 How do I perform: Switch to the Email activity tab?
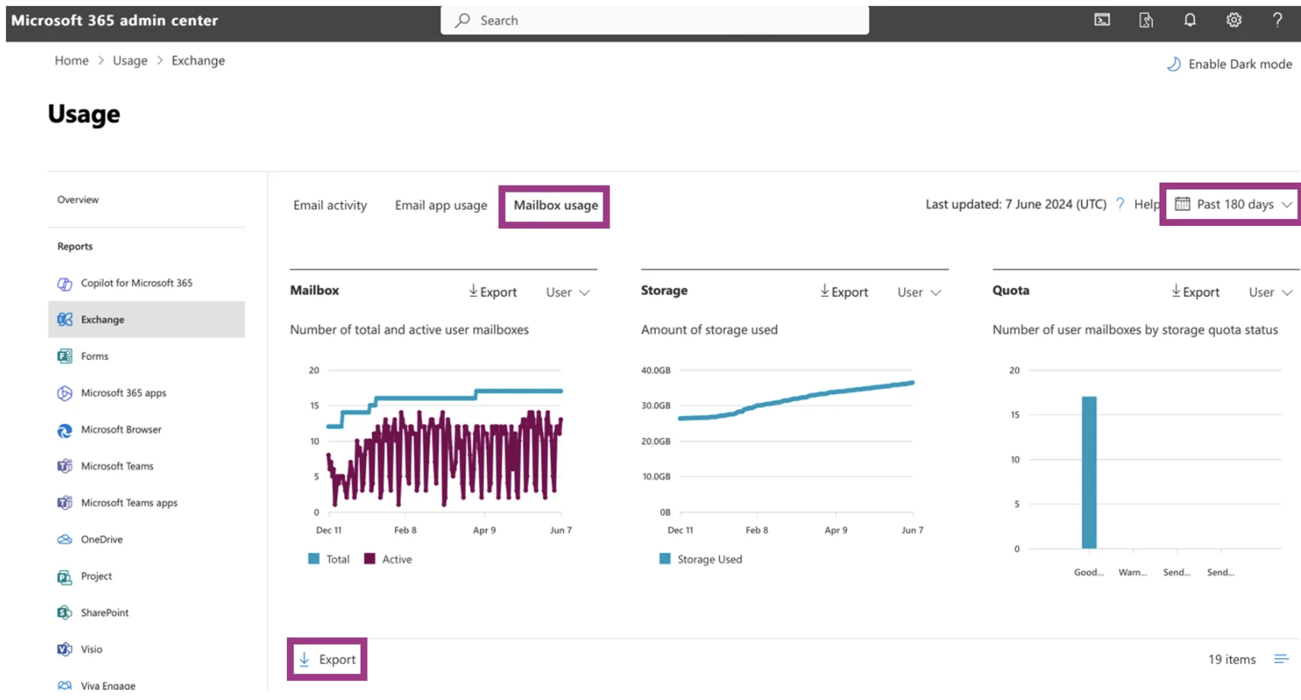pyautogui.click(x=330, y=205)
